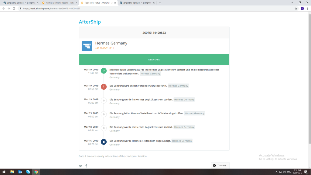Open the Windows notification center
311x175 pixels.
306,172
